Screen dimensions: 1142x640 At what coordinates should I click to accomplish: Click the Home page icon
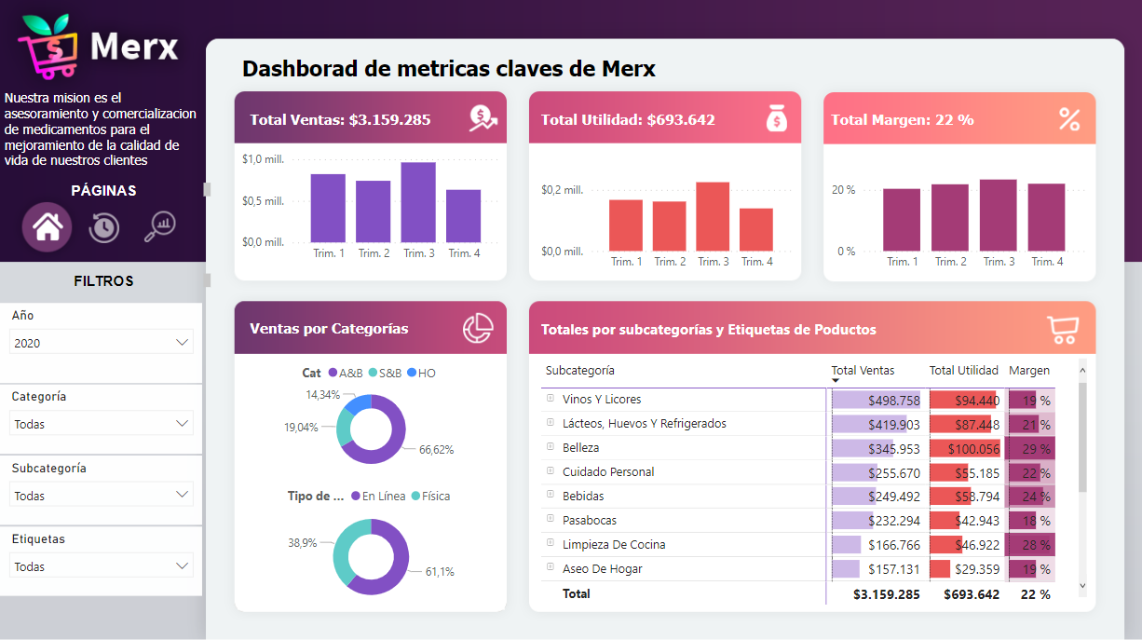point(48,227)
